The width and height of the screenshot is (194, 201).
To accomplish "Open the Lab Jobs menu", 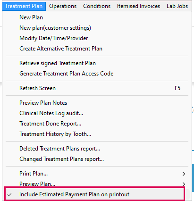I will tap(177, 6).
